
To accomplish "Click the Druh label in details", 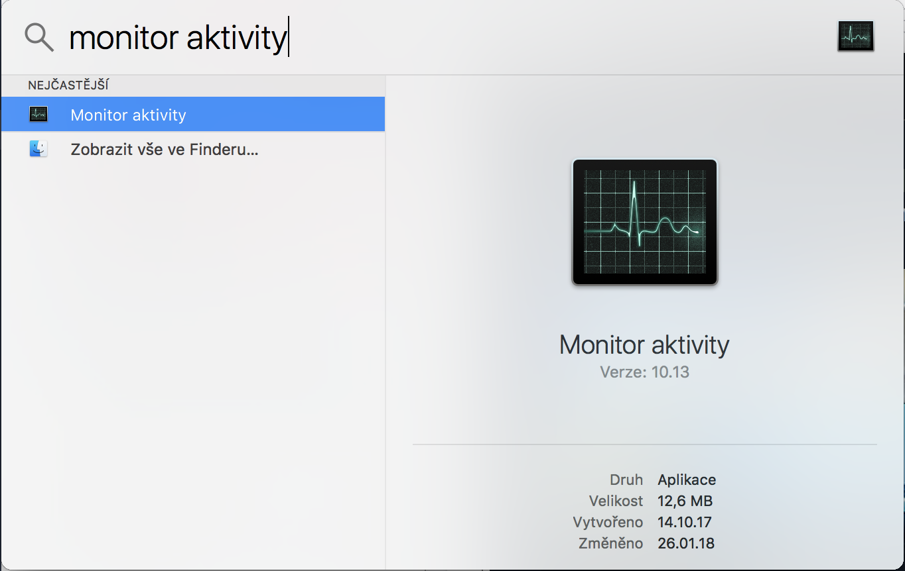I will point(626,480).
